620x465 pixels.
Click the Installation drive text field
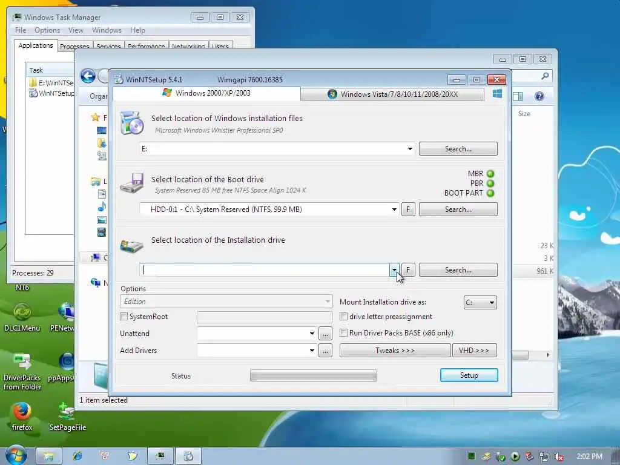265,270
